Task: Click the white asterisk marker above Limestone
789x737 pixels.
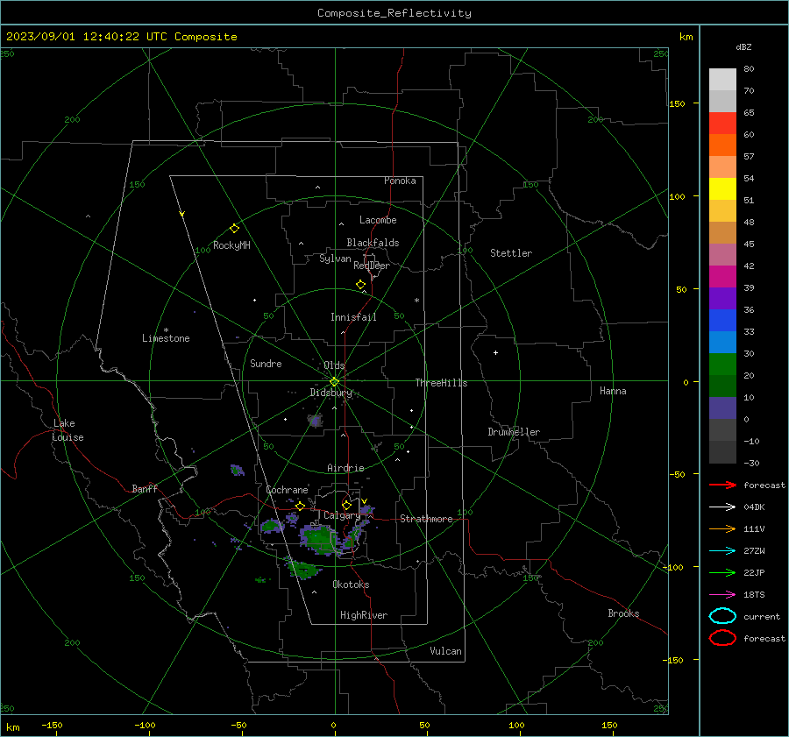Action: click(166, 330)
